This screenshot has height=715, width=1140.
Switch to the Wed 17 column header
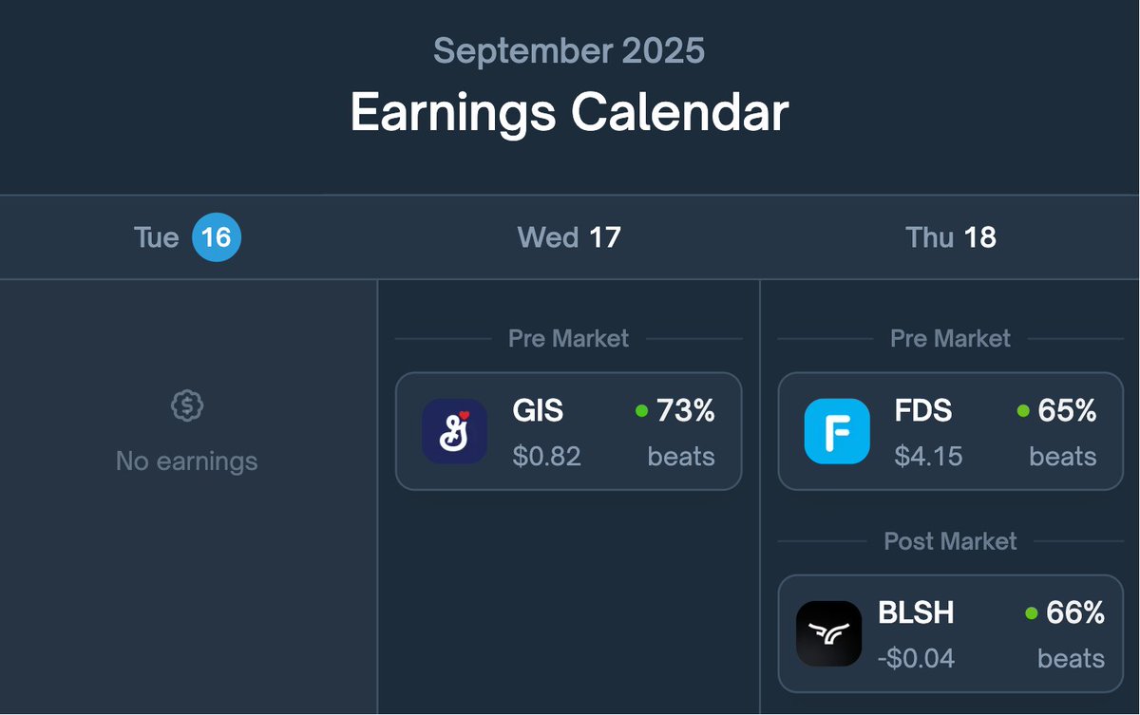pyautogui.click(x=569, y=237)
